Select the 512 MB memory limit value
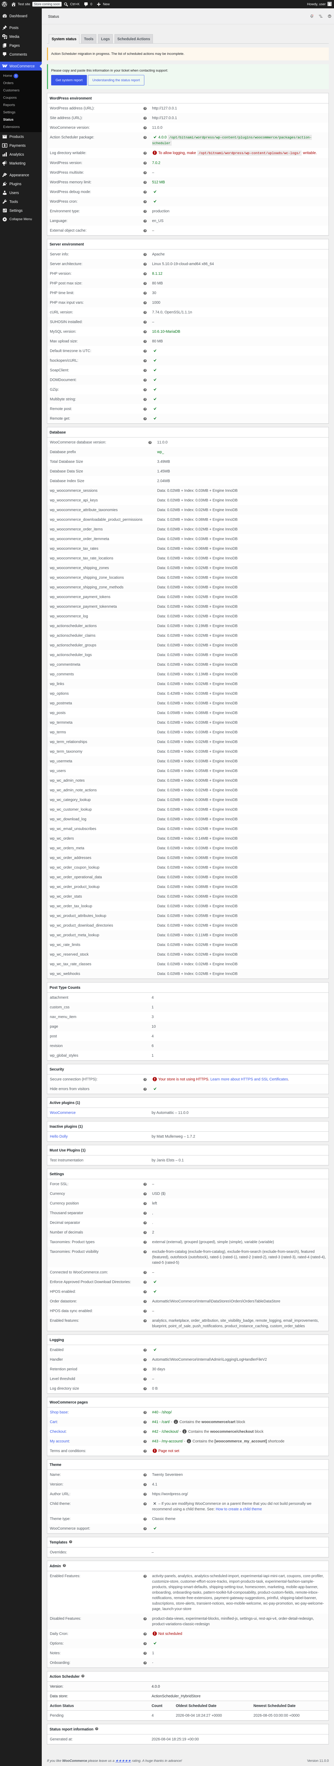The image size is (334, 1766). point(158,182)
